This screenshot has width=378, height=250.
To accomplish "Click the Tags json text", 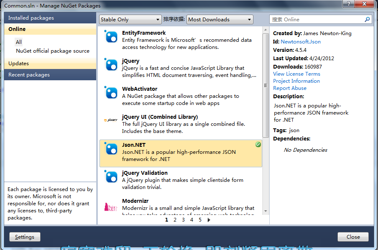I will pos(286,130).
